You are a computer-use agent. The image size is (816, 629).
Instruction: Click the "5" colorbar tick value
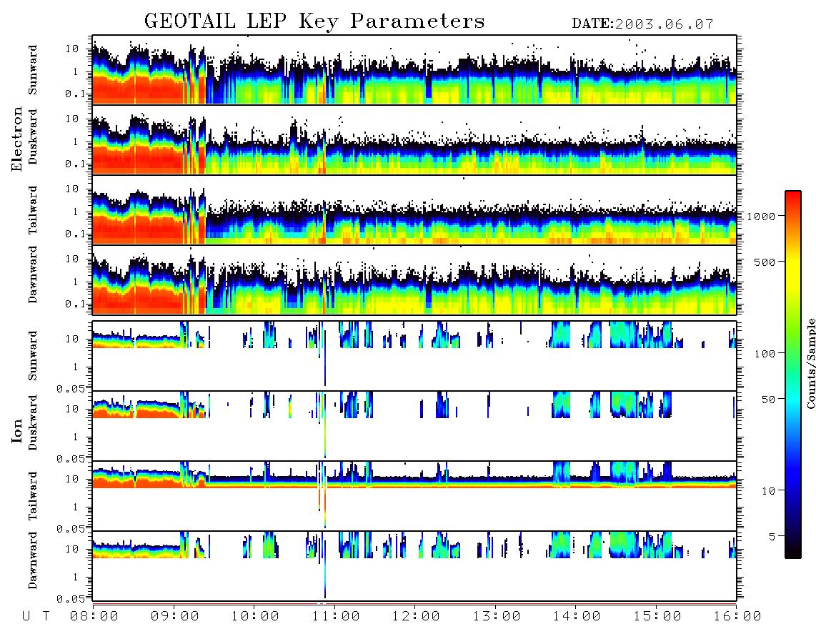(772, 537)
